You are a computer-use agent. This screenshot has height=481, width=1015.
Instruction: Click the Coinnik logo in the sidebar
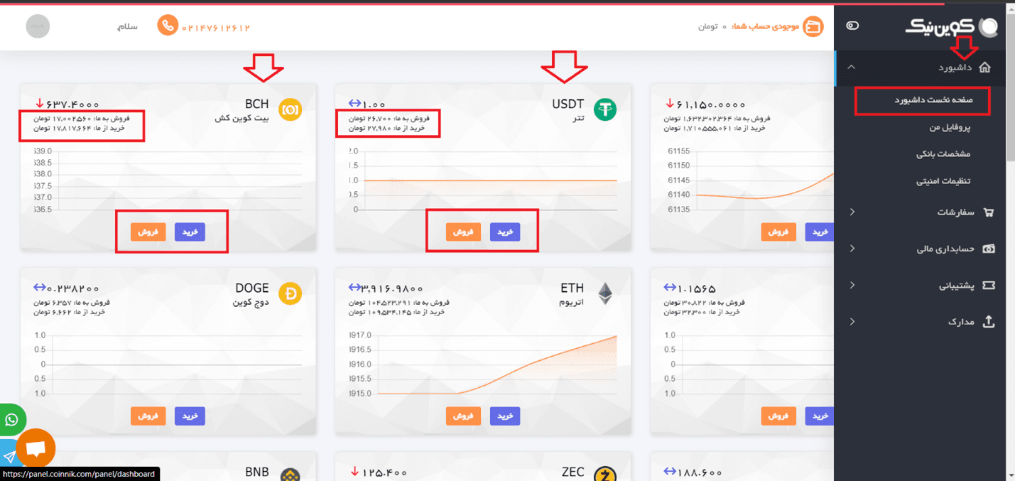pos(952,26)
